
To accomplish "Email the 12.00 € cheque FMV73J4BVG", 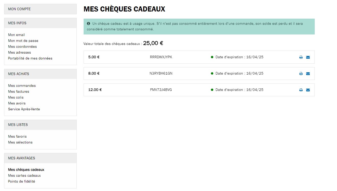I will click(308, 90).
